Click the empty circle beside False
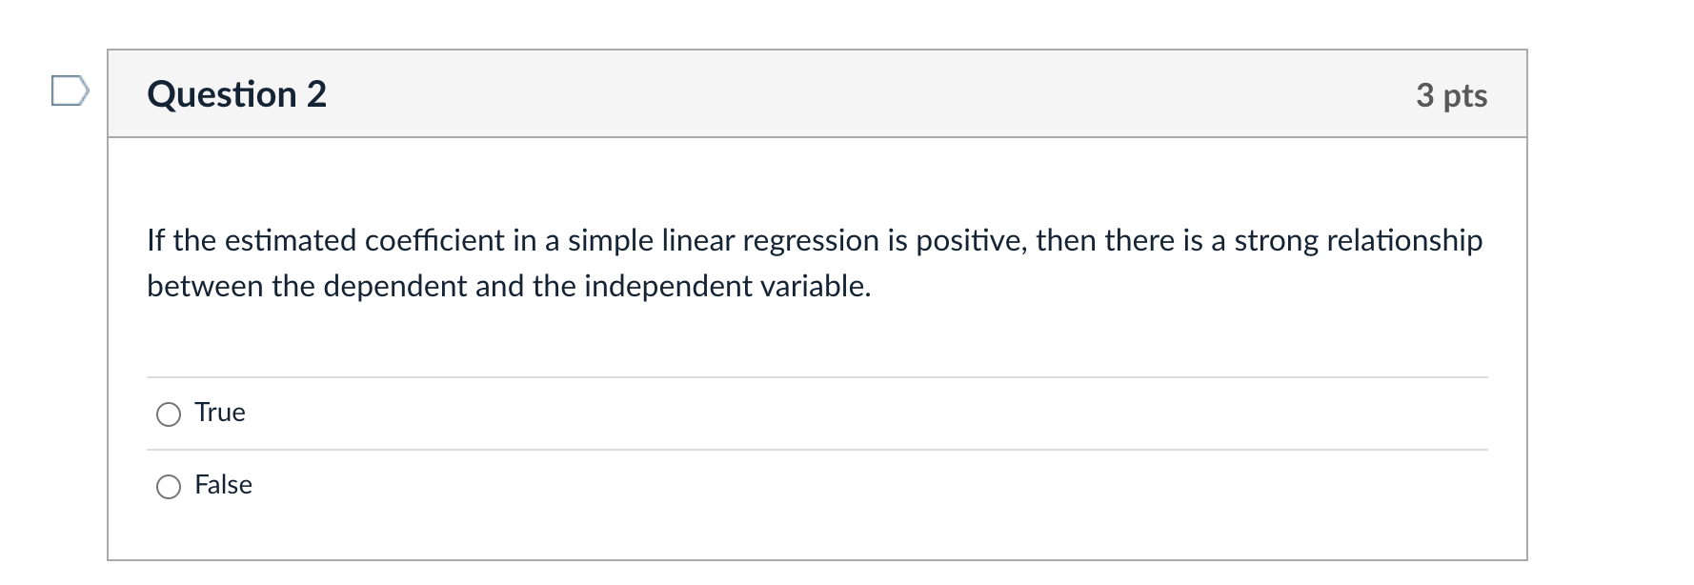1694x585 pixels. click(169, 485)
